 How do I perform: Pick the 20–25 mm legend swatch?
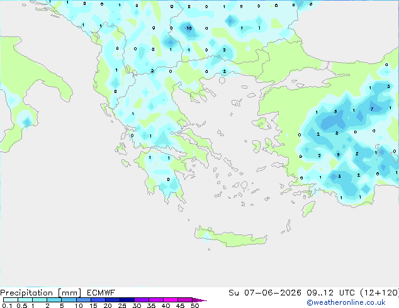click(112, 300)
